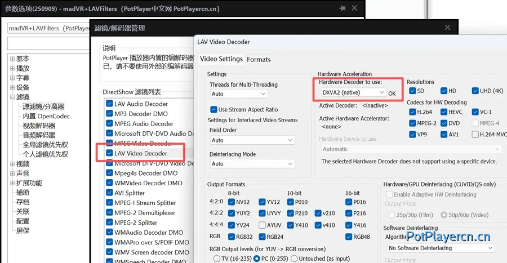507x263 pixels.
Task: Switch to the Formats tab
Action: click(259, 60)
